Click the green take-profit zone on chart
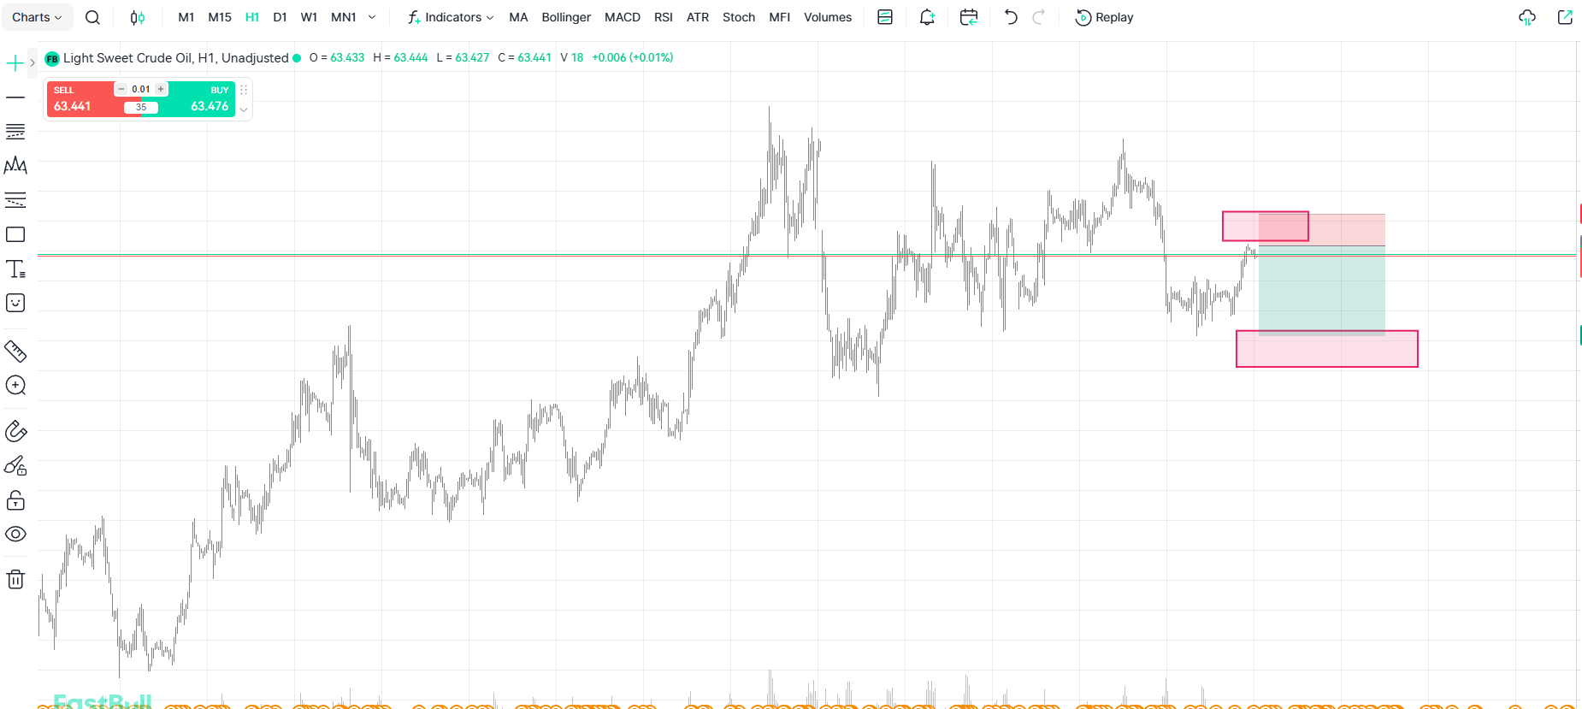The image size is (1582, 709). [1321, 289]
